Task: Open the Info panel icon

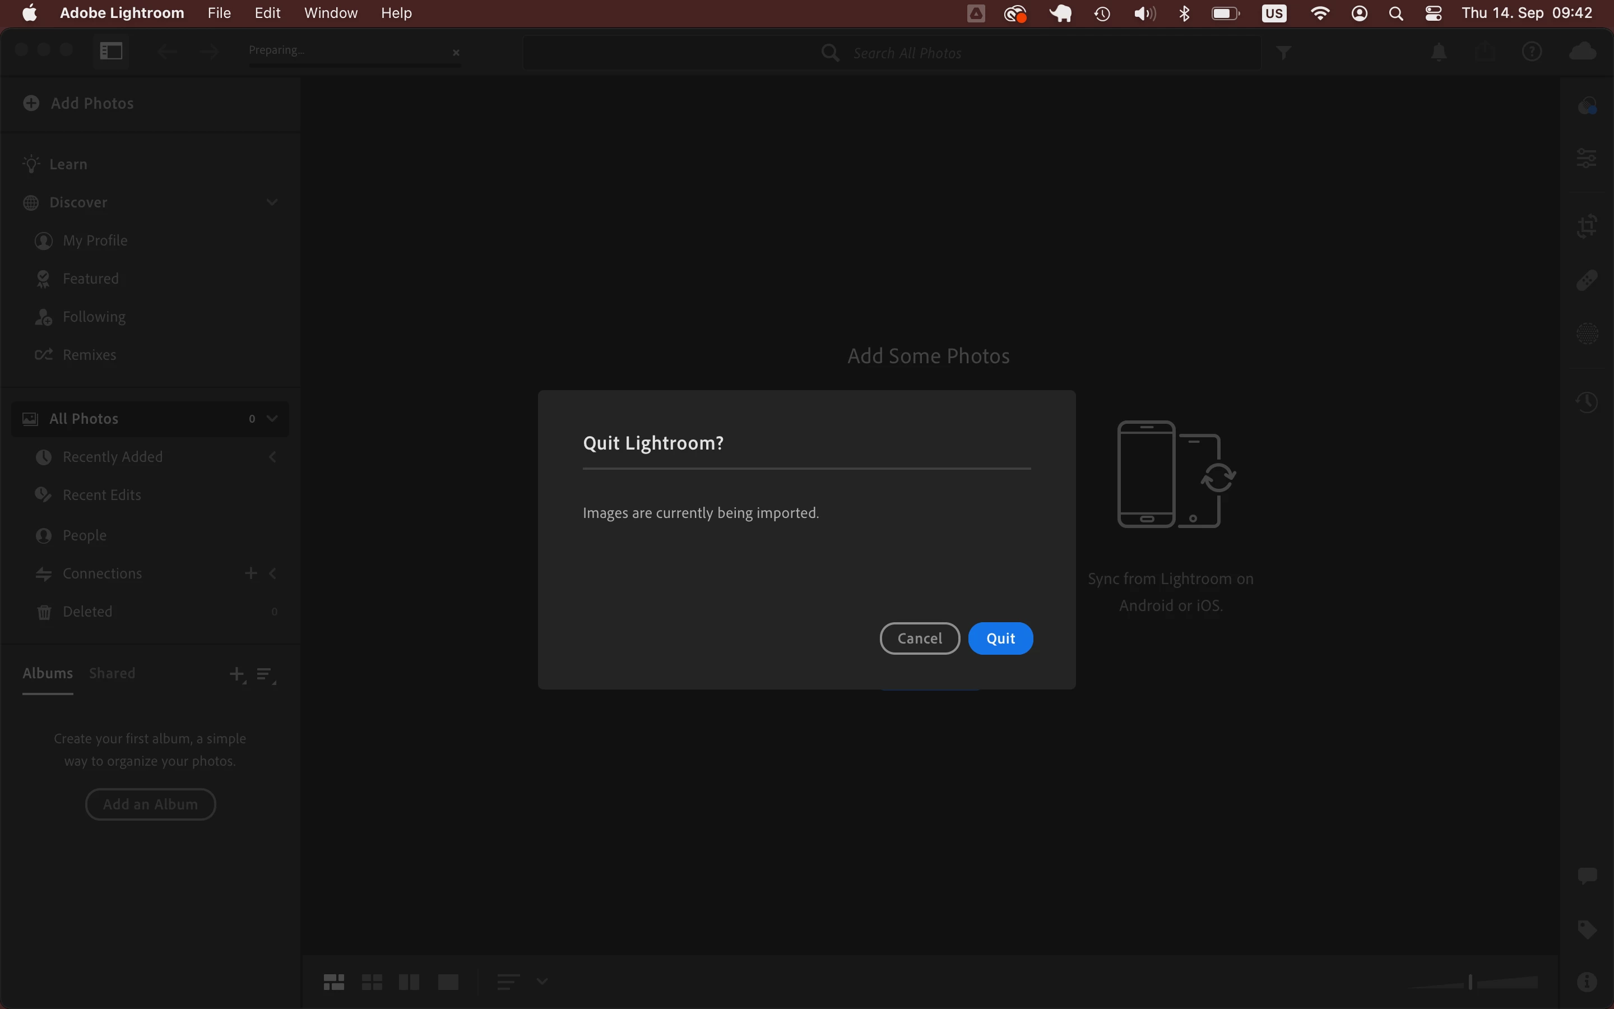Action: 1587,982
